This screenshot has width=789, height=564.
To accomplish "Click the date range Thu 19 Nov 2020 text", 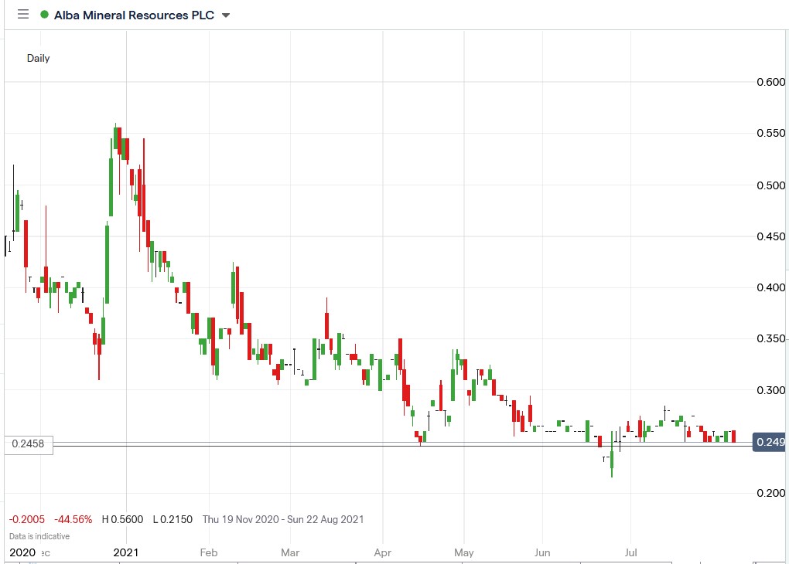I will pyautogui.click(x=241, y=519).
